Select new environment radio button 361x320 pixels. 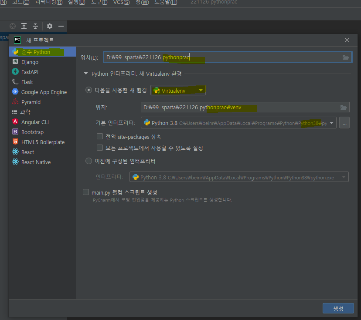click(89, 90)
